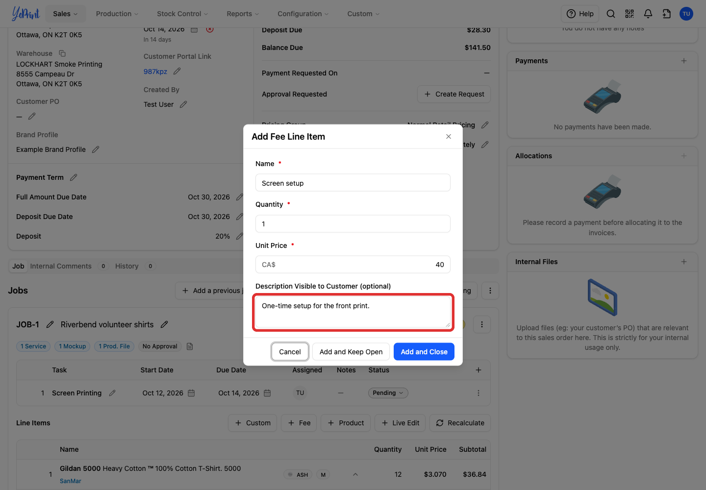Open the Custom menu
This screenshot has width=706, height=490.
(363, 14)
